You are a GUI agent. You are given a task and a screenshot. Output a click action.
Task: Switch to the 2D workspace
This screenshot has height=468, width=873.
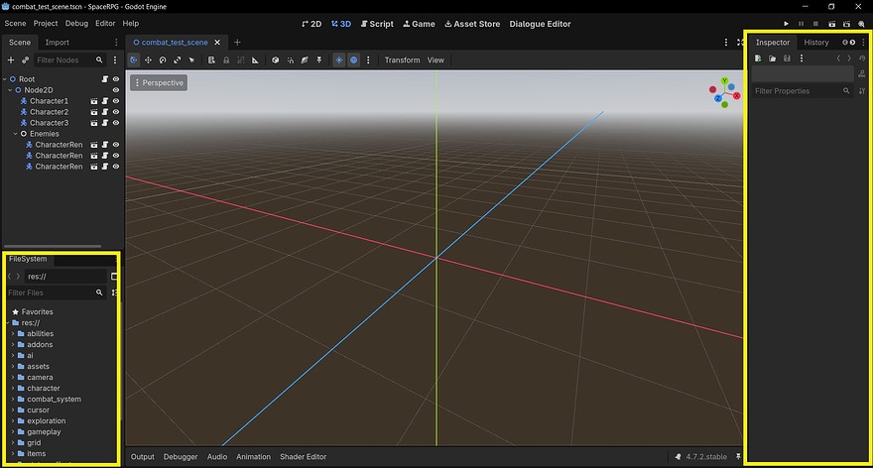click(312, 24)
